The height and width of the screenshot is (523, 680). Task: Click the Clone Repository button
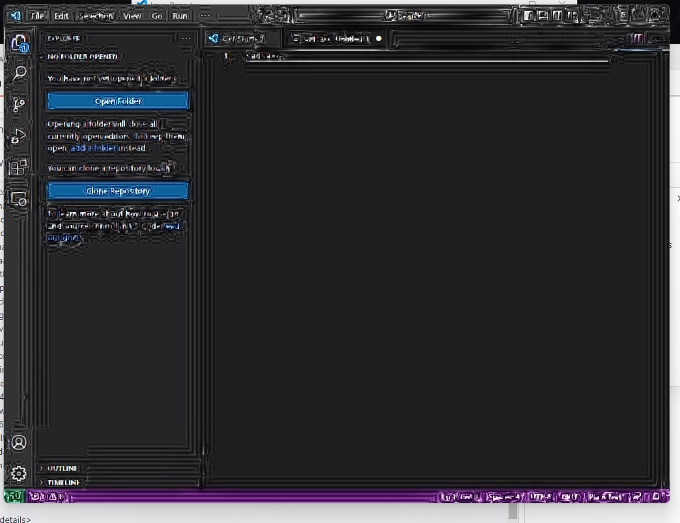(x=118, y=191)
